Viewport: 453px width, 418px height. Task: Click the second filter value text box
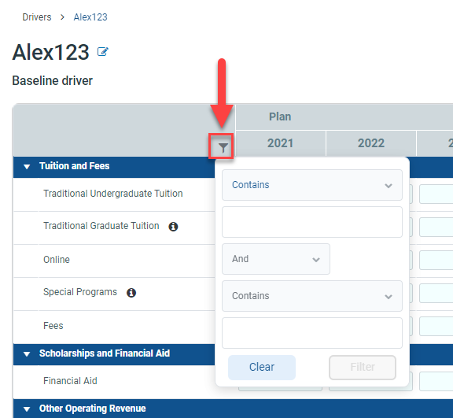point(312,333)
